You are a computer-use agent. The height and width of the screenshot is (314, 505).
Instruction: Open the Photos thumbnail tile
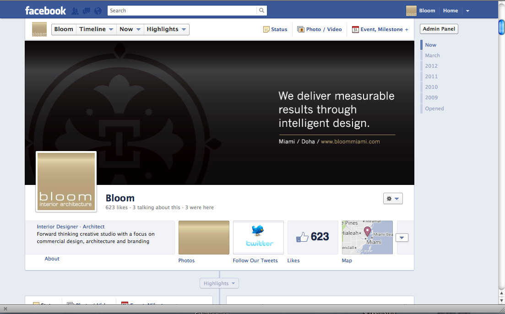pos(204,238)
